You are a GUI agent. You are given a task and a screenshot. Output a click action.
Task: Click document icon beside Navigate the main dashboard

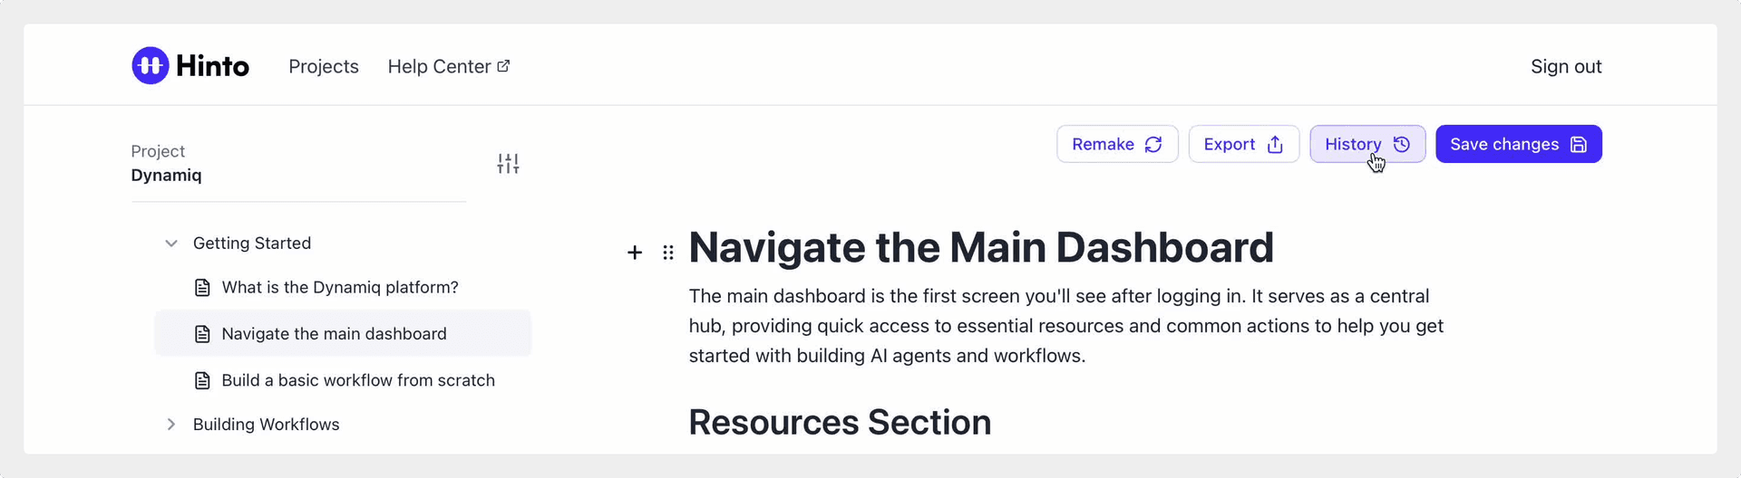[x=202, y=334]
